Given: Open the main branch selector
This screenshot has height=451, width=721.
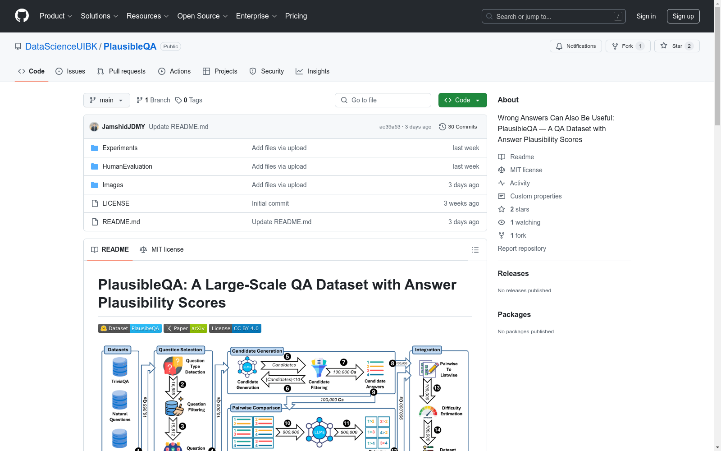Looking at the screenshot, I should coord(107,100).
